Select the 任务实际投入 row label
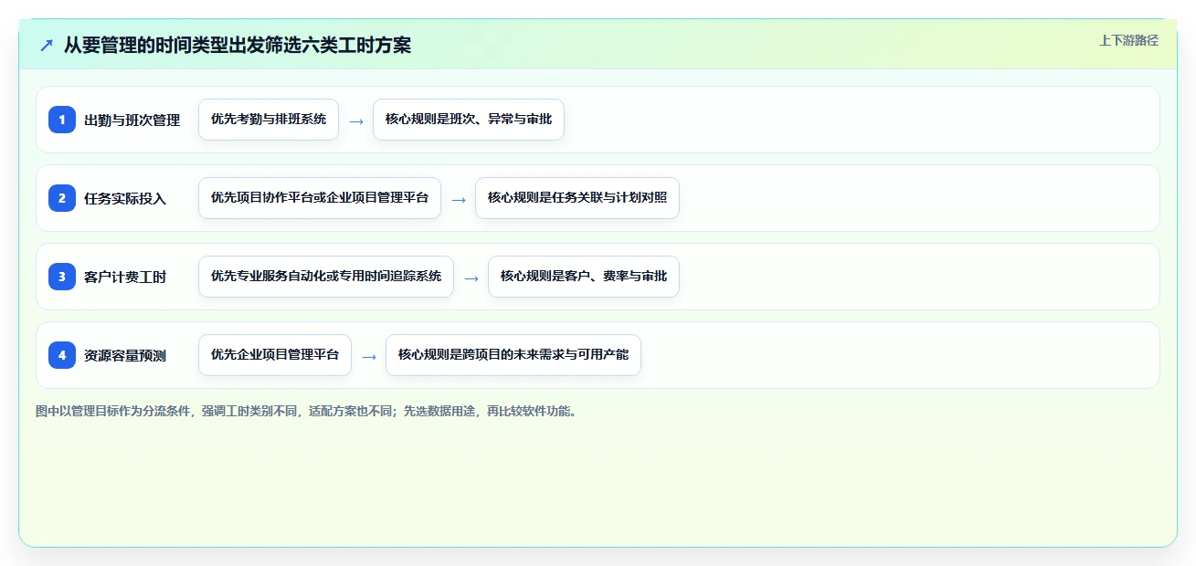 coord(125,199)
